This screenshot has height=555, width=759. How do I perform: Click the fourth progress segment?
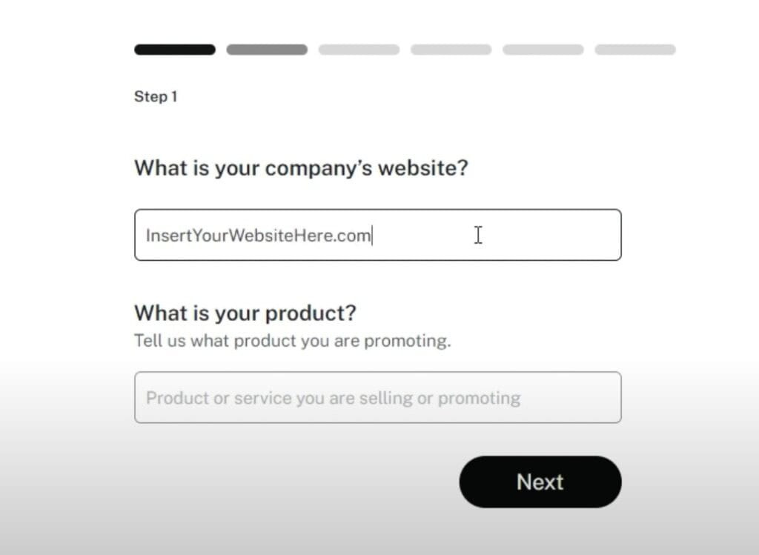(450, 49)
